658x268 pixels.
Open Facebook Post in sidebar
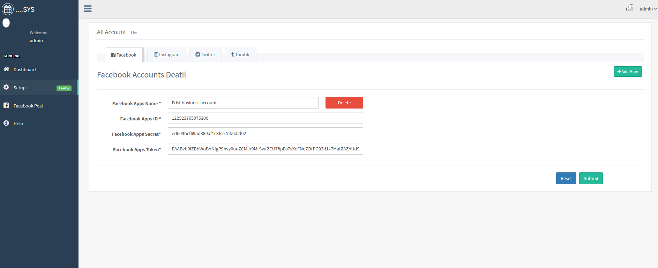[x=39, y=106]
